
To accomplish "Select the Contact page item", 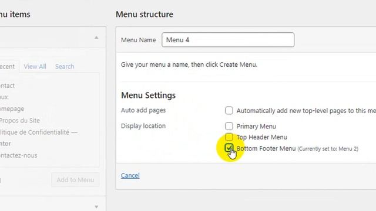I will click(x=7, y=86).
